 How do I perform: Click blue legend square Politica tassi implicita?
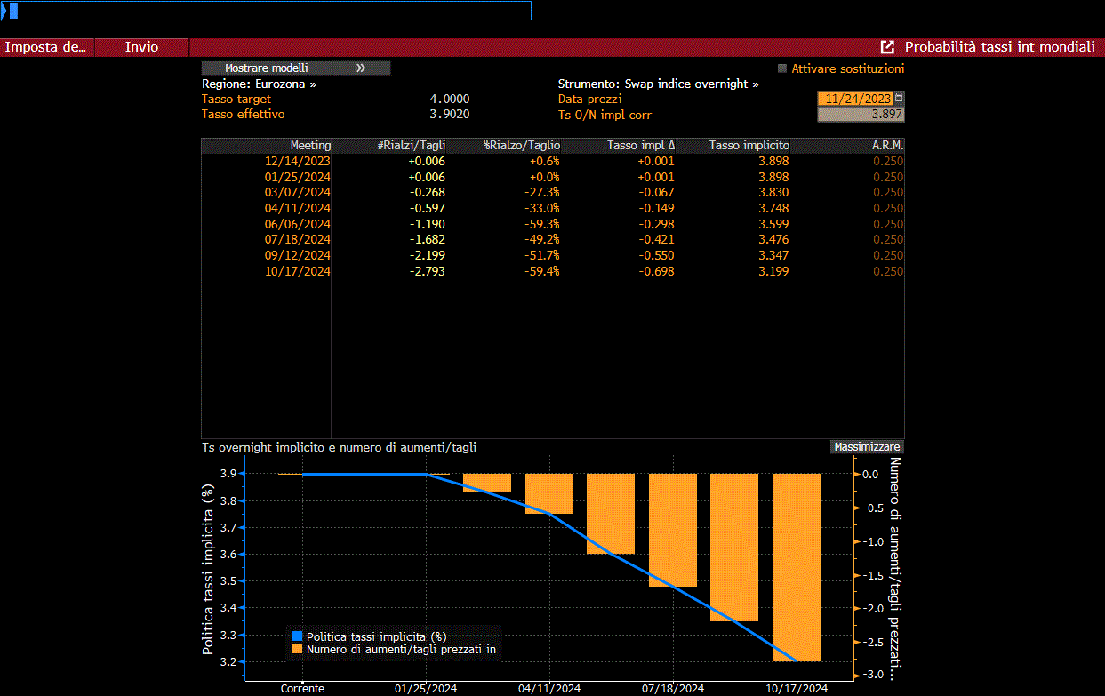tap(297, 636)
